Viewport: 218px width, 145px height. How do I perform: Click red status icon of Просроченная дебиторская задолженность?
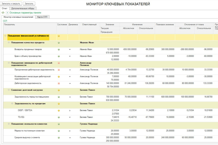tap(59, 70)
